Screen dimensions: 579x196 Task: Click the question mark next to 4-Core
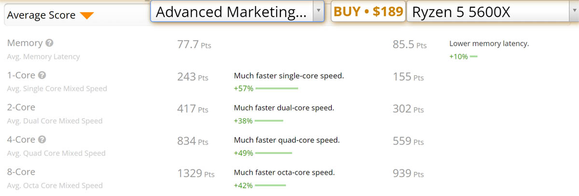[42, 140]
